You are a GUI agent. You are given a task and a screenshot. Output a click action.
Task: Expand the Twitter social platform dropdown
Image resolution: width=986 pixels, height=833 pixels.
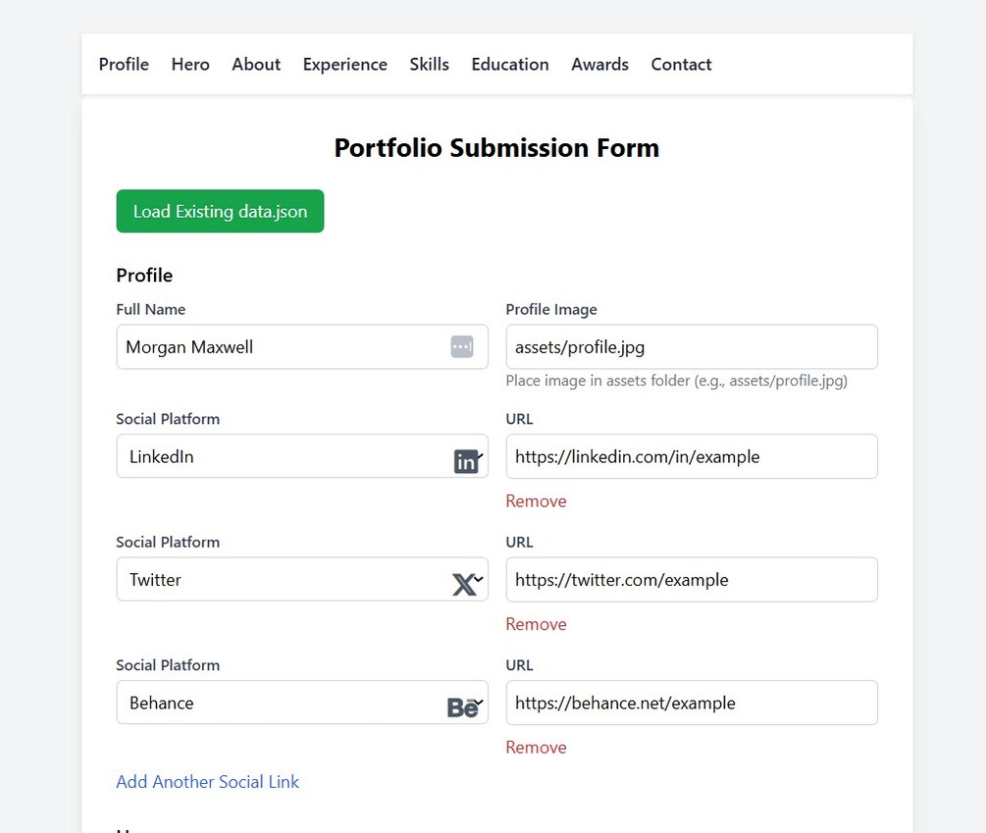click(285, 580)
